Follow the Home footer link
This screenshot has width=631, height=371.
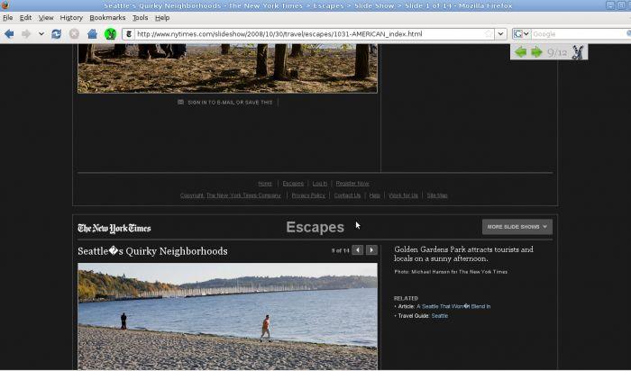click(x=265, y=184)
